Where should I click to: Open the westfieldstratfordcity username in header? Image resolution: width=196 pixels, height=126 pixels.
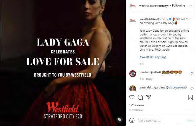(153, 6)
